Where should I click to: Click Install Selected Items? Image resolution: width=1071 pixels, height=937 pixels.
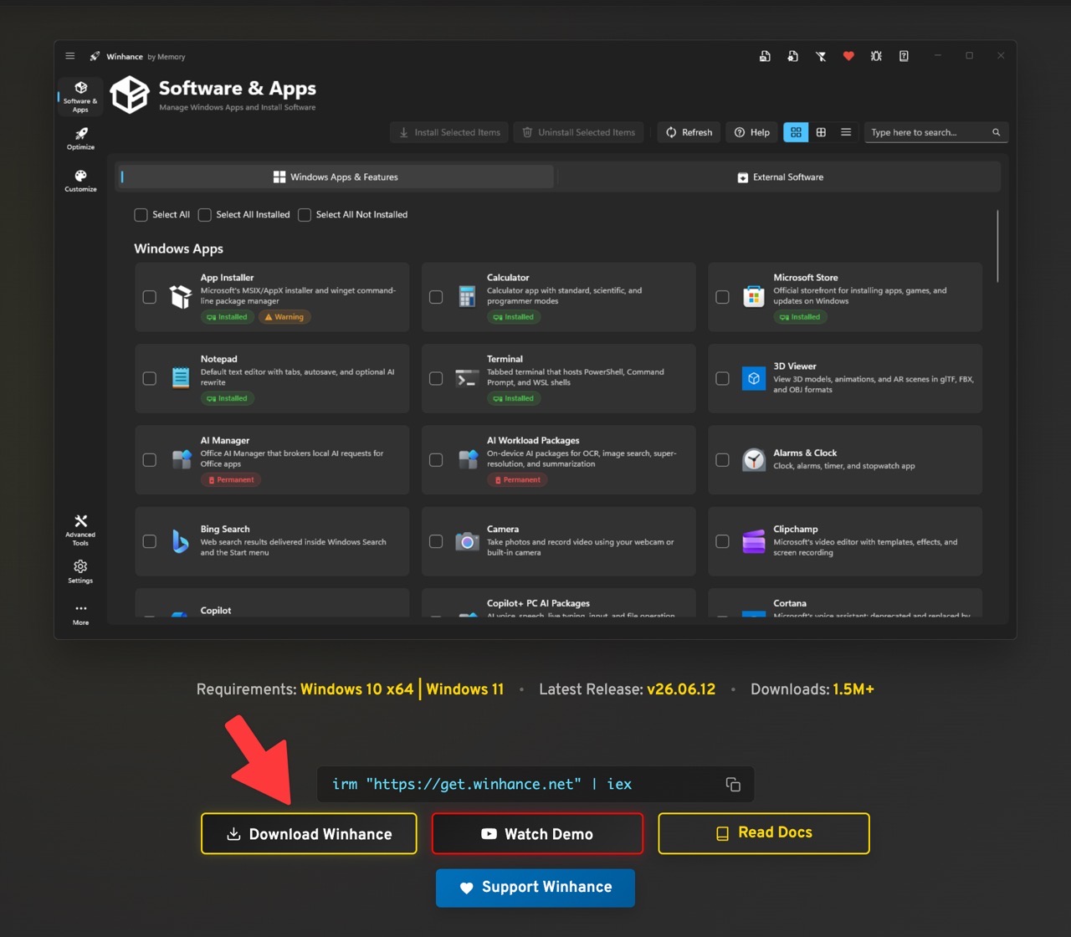click(449, 132)
